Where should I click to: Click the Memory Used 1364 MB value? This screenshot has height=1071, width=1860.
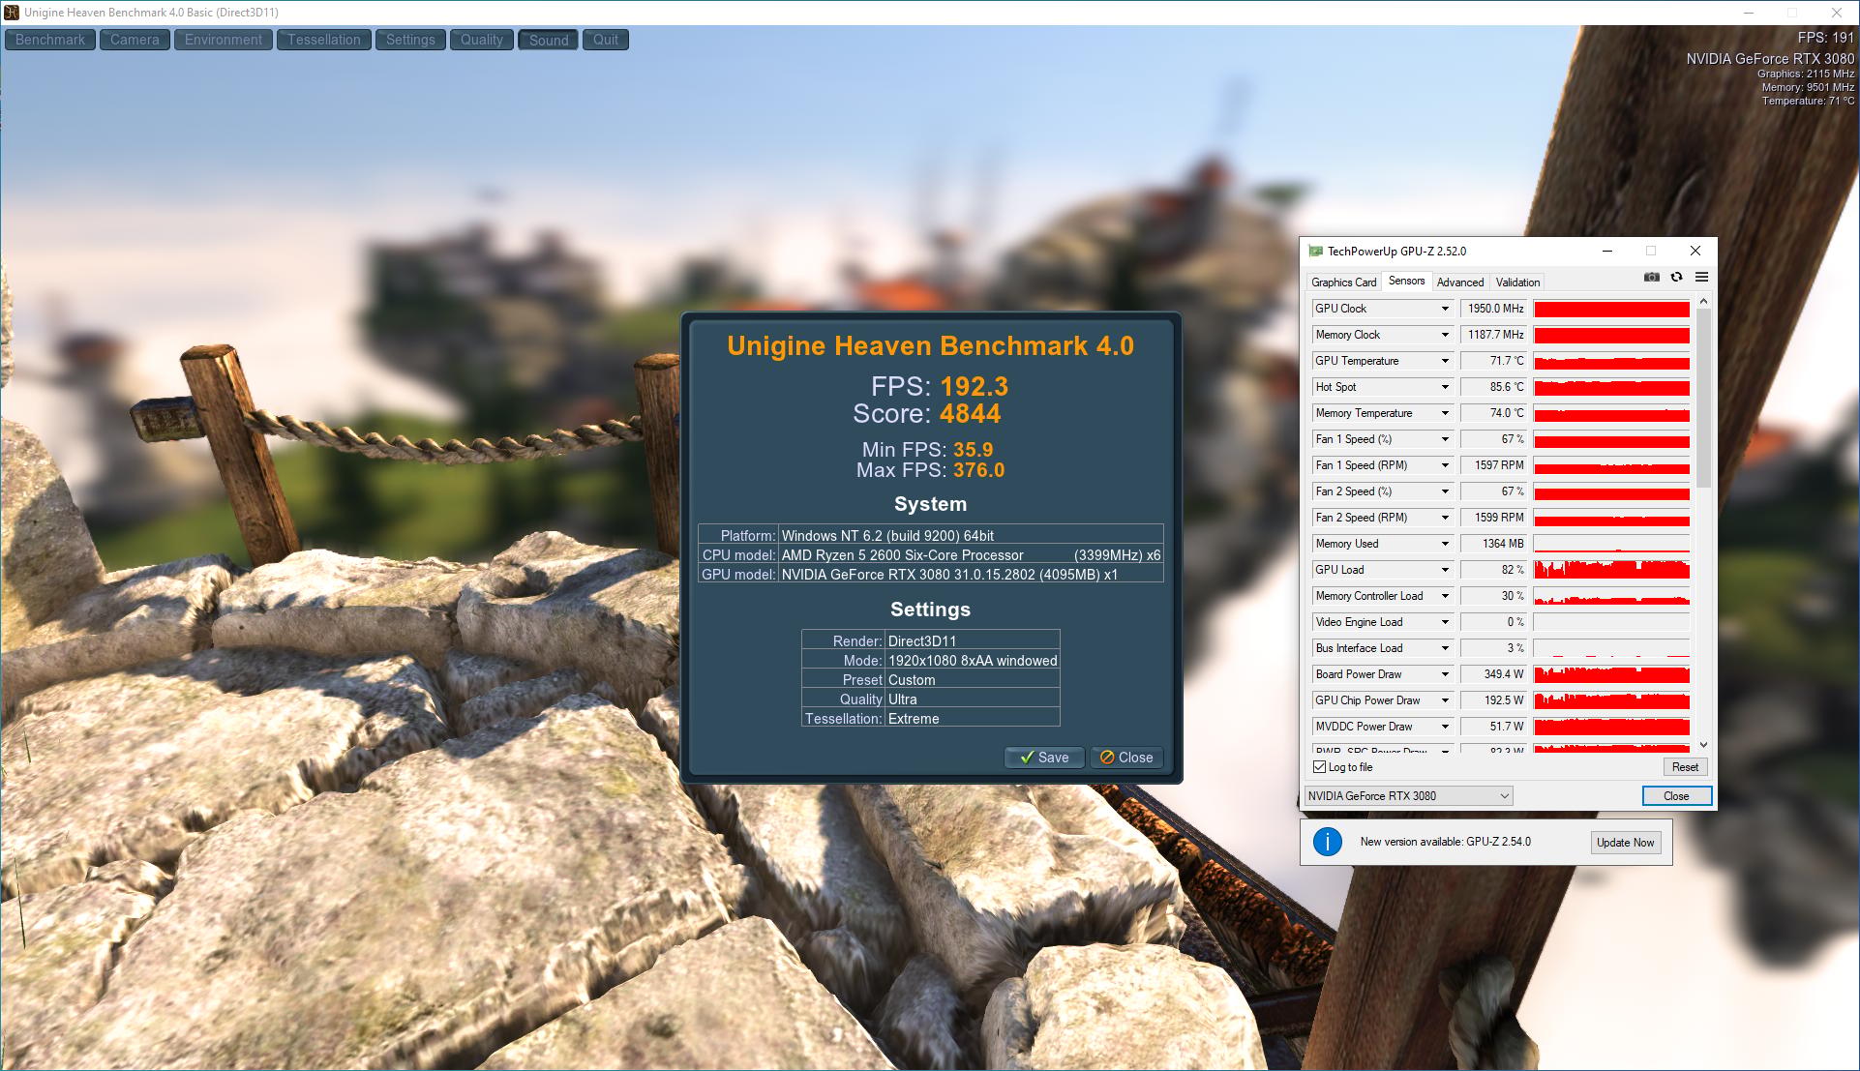(1494, 544)
